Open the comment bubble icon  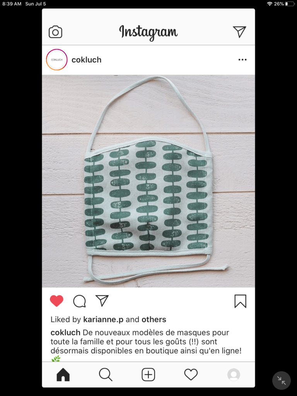(80, 301)
